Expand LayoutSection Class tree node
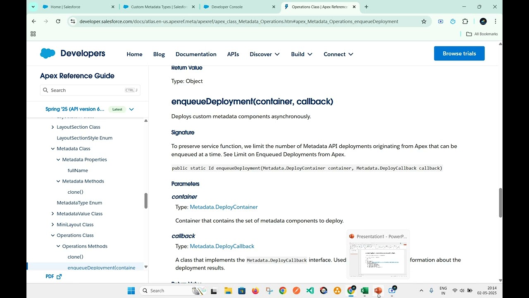529x298 pixels. pos(52,127)
